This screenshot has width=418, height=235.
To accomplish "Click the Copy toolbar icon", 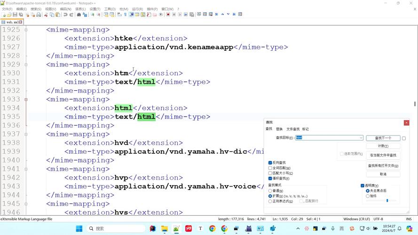I will [x=52, y=15].
